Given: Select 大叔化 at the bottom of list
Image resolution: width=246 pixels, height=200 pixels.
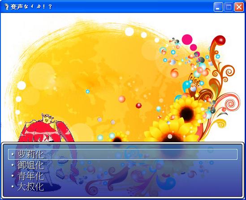Looking at the screenshot, I should click(30, 187).
